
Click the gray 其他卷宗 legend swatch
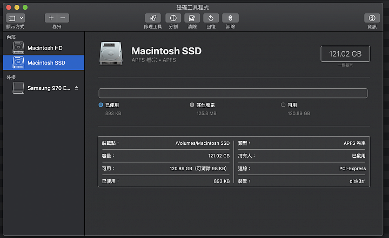(192, 105)
